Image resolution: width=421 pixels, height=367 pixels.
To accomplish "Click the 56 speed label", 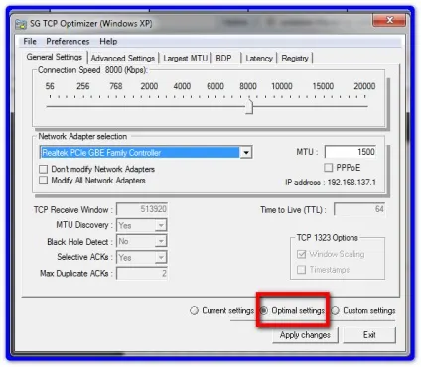I will point(50,86).
